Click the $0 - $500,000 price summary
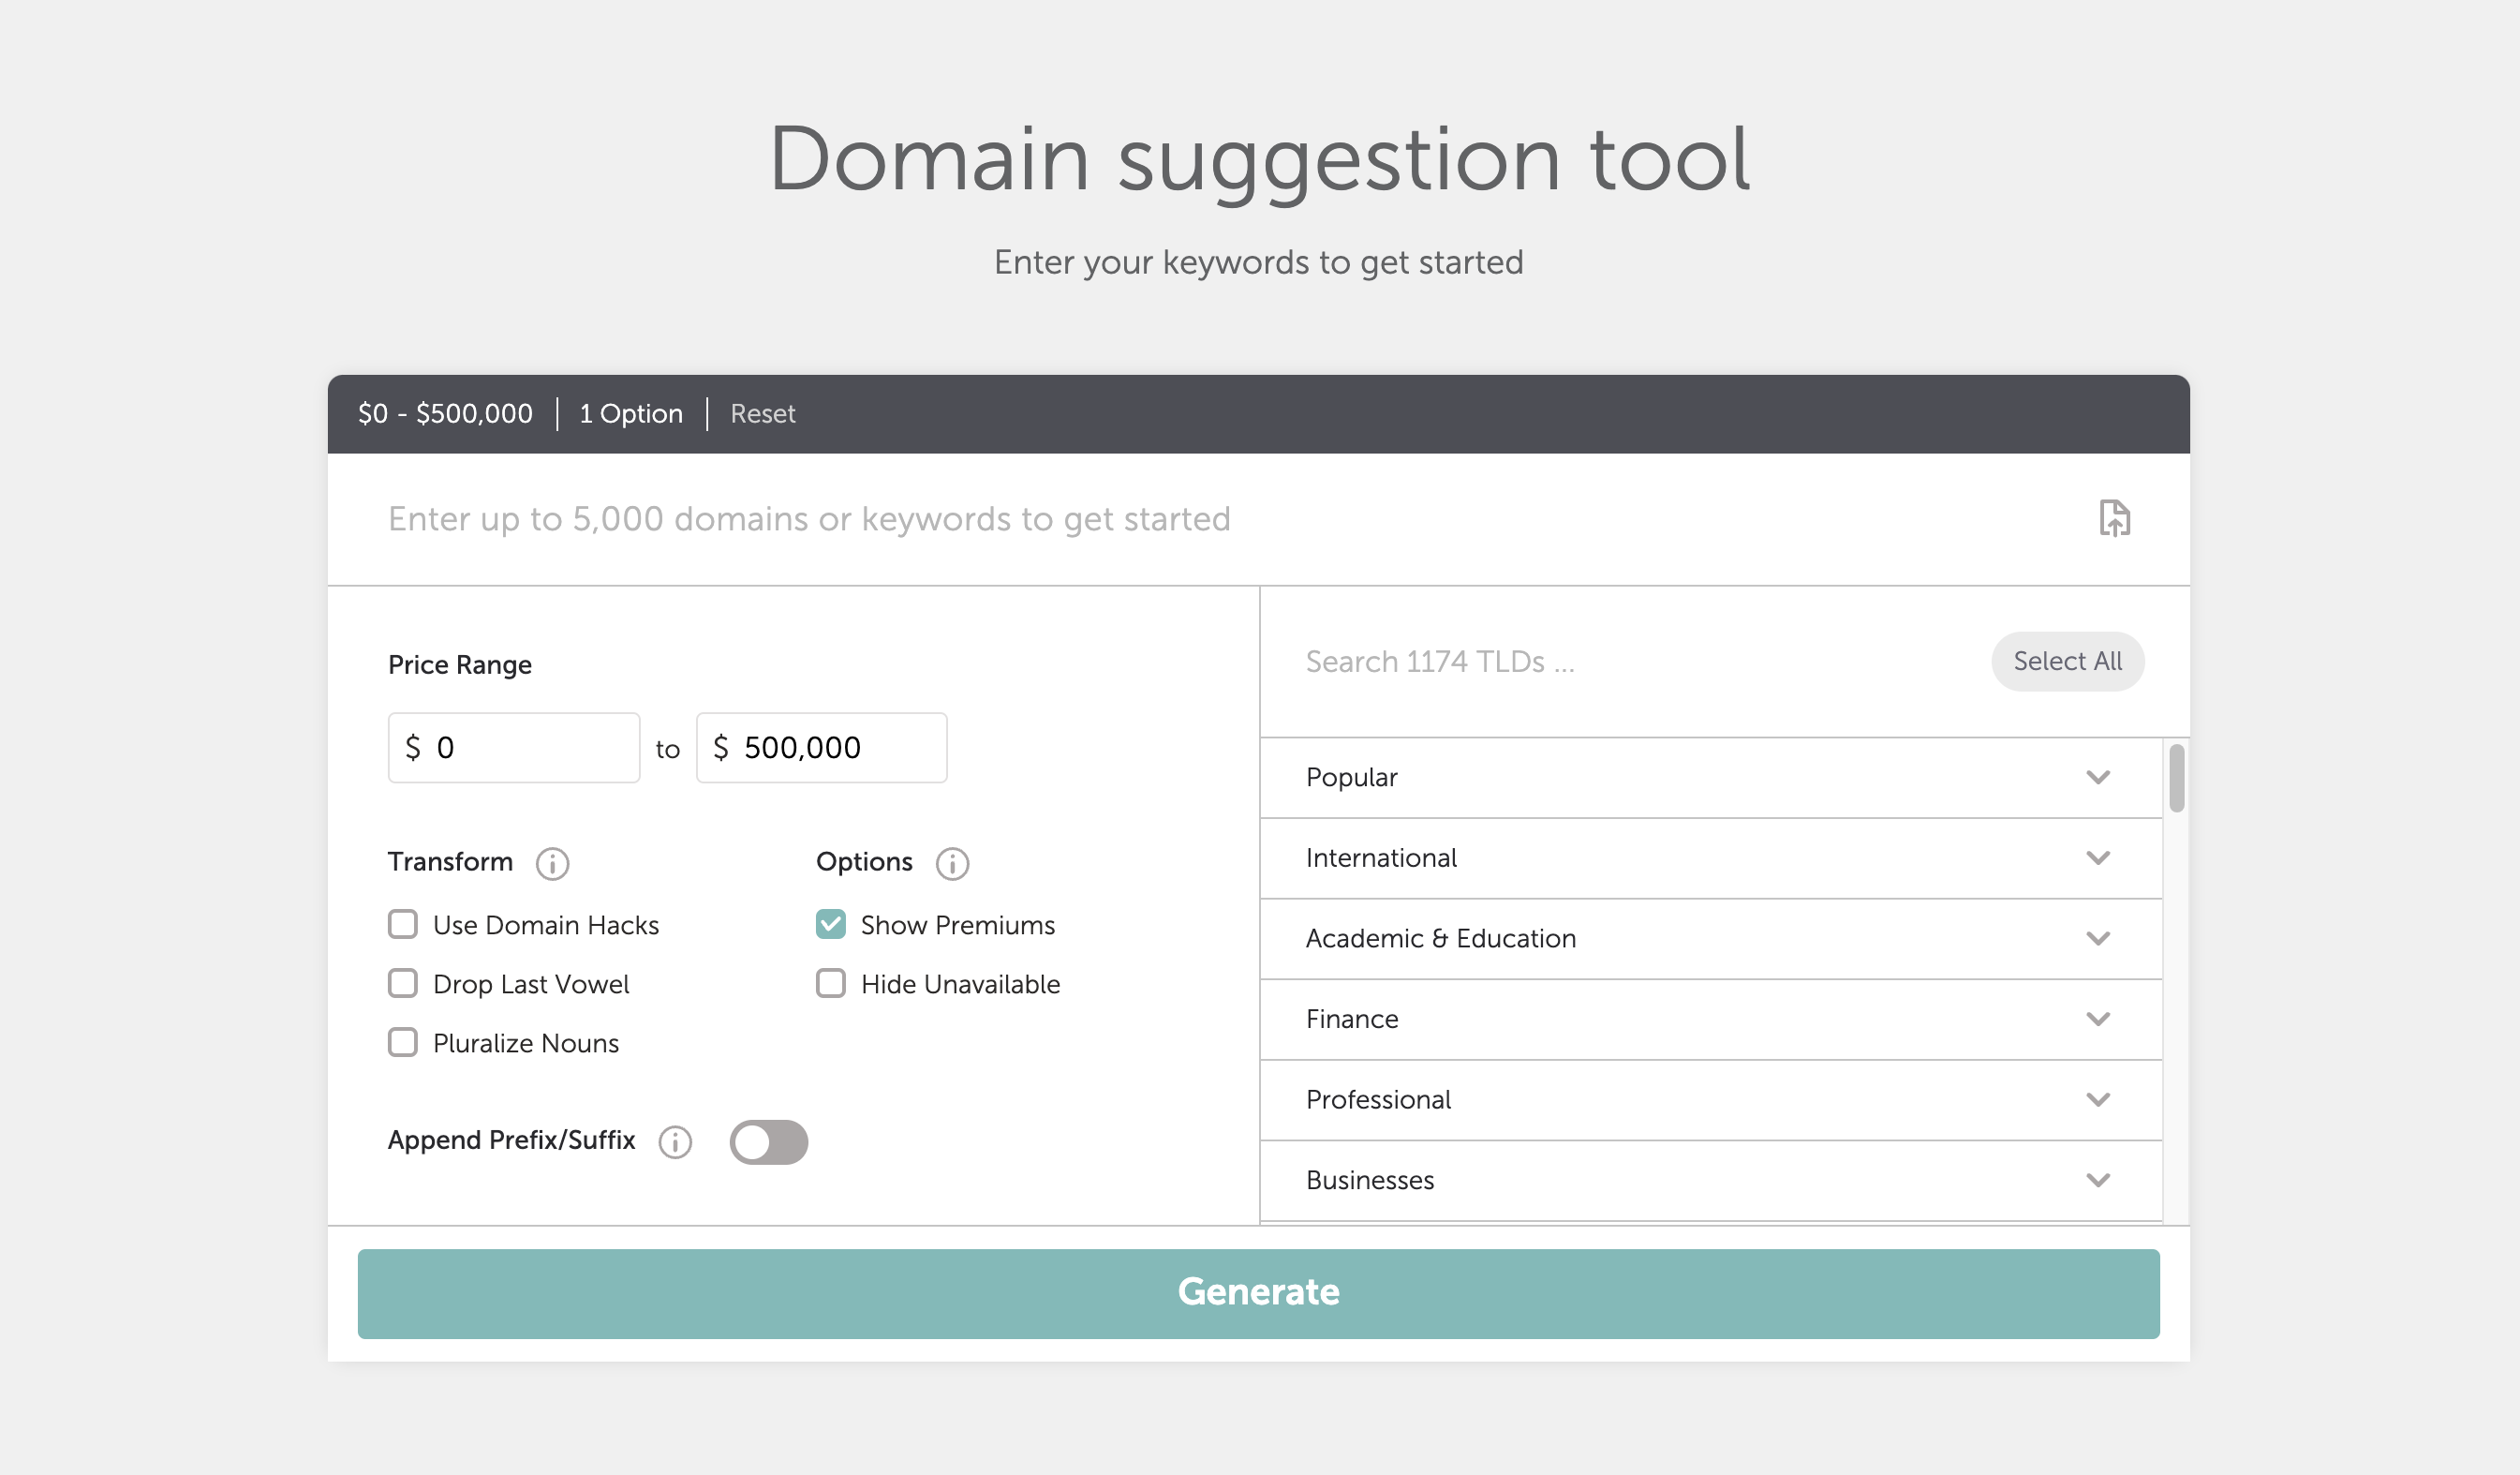 445,413
